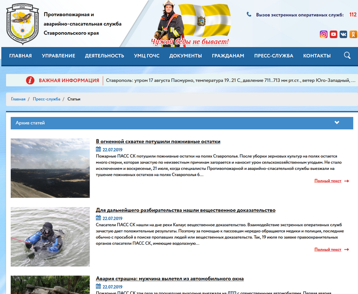358x294 pixels.
Task: Go to КОНТАКТЫ page
Action: pos(317,56)
